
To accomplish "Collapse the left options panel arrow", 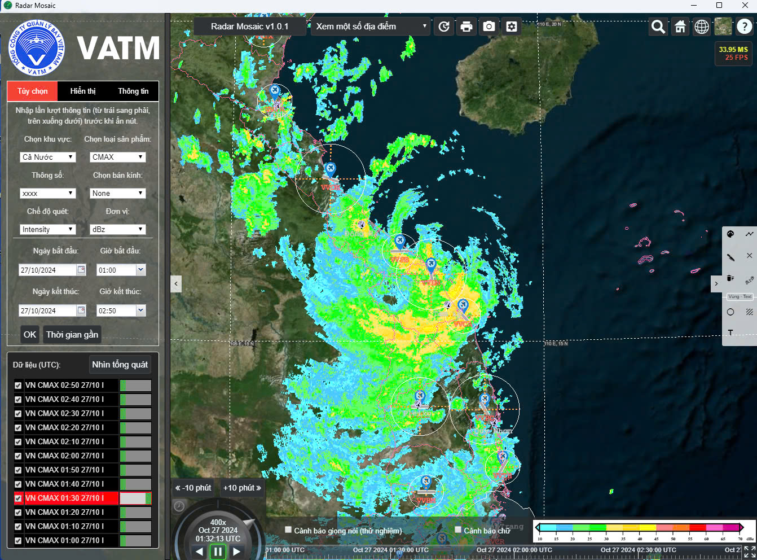I will tap(176, 284).
